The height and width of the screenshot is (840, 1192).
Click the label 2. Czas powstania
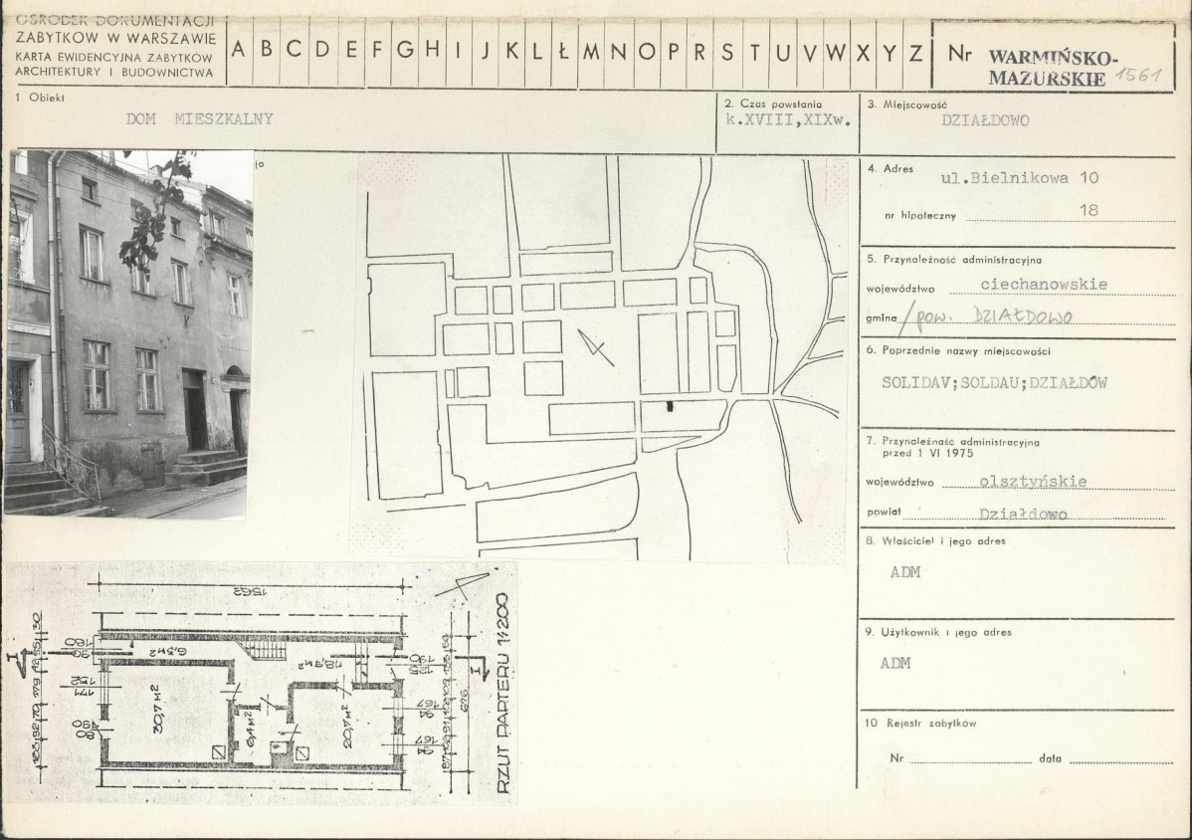point(773,104)
